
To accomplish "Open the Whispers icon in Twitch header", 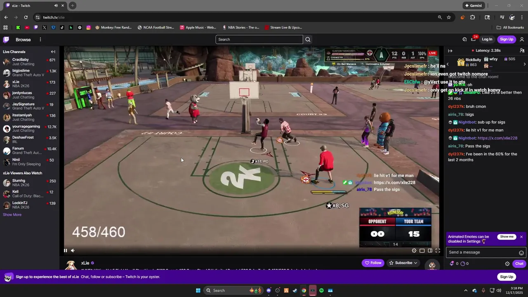I will [x=464, y=40].
